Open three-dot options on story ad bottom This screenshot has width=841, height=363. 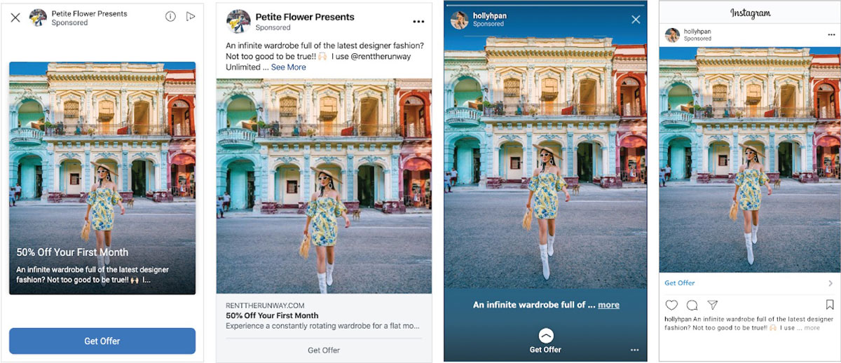pyautogui.click(x=635, y=350)
